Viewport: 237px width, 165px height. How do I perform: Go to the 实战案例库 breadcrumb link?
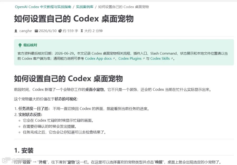pos(85,7)
